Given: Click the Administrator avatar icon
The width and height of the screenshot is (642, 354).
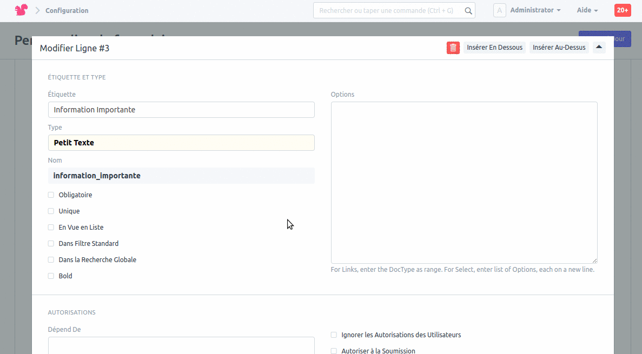Looking at the screenshot, I should [x=499, y=10].
